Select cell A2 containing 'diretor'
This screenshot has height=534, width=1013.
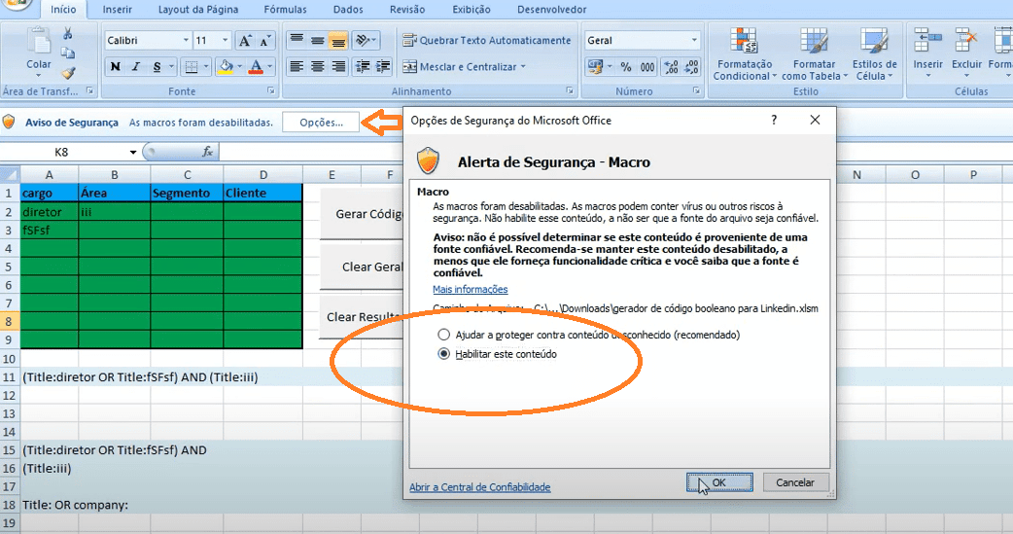tap(50, 211)
